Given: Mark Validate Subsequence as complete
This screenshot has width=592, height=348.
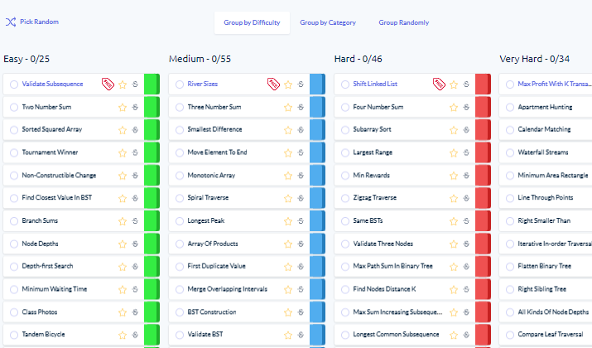Looking at the screenshot, I should 14,85.
